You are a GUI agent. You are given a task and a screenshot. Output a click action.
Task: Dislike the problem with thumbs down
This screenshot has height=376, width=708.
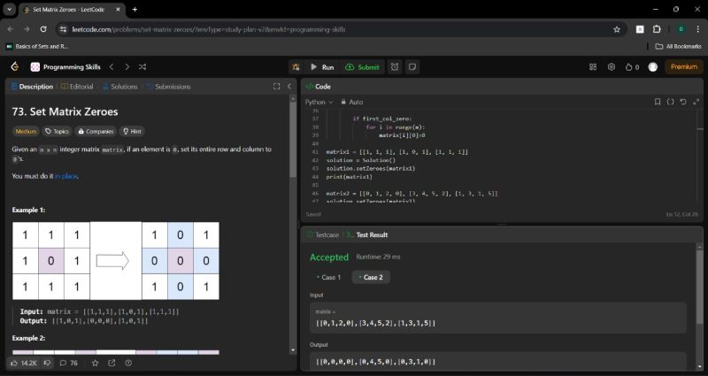click(47, 363)
